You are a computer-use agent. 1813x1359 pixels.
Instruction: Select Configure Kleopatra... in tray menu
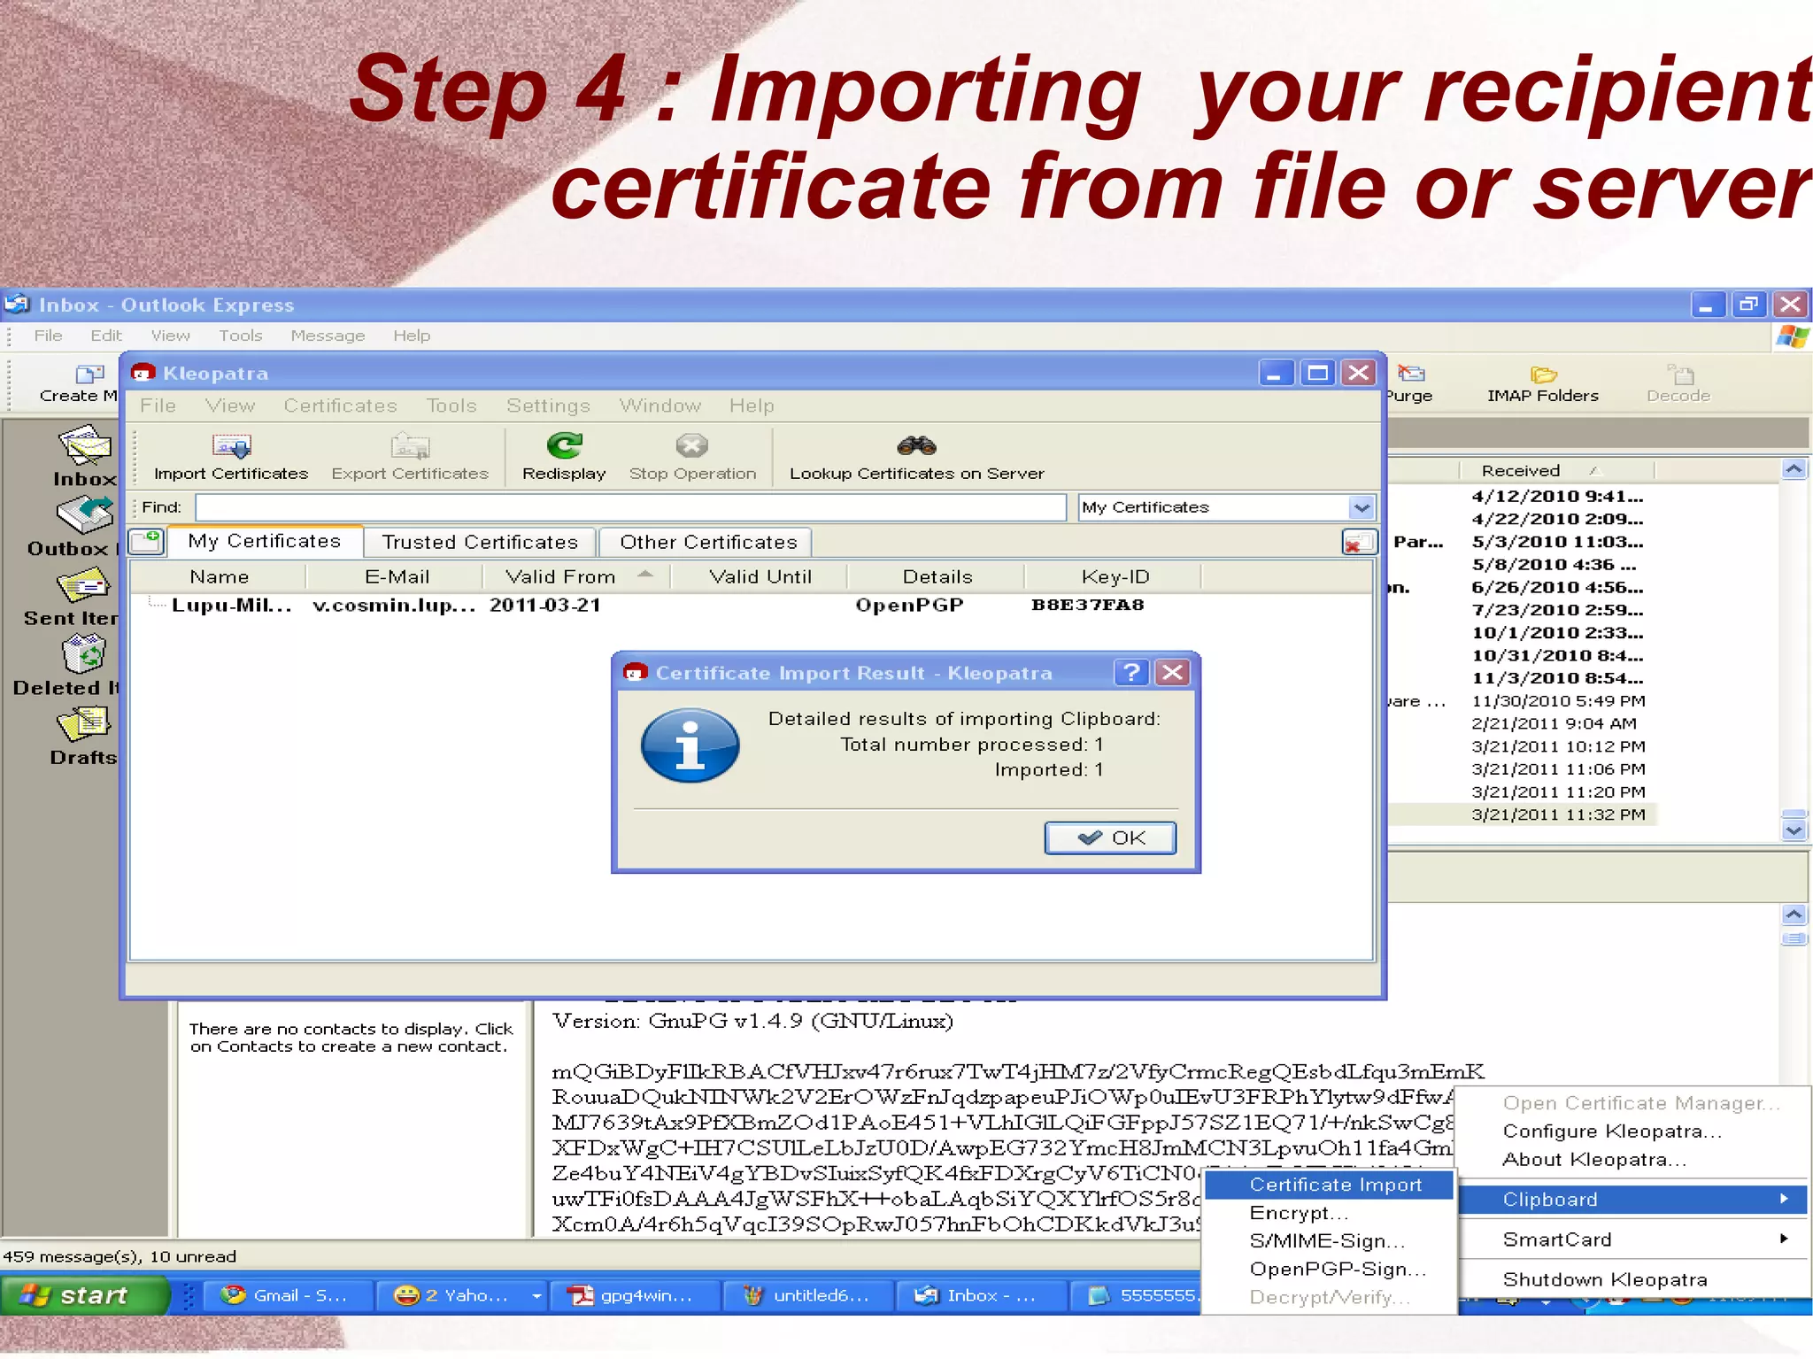1634,1131
